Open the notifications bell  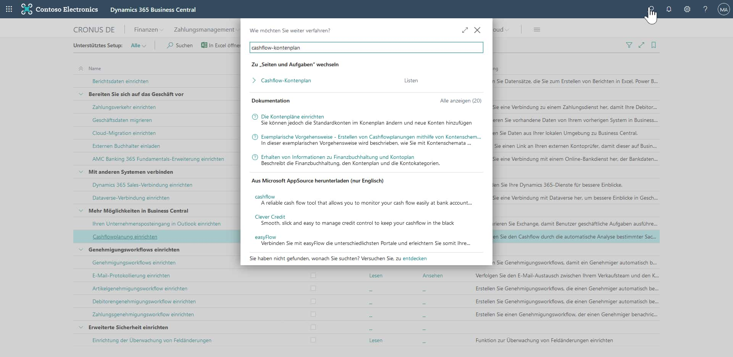coord(669,9)
